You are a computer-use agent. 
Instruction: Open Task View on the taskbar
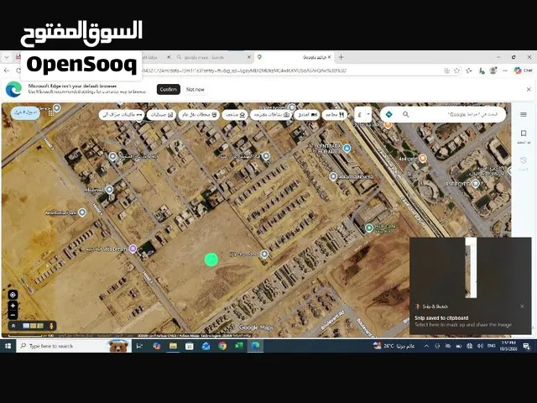click(140, 346)
